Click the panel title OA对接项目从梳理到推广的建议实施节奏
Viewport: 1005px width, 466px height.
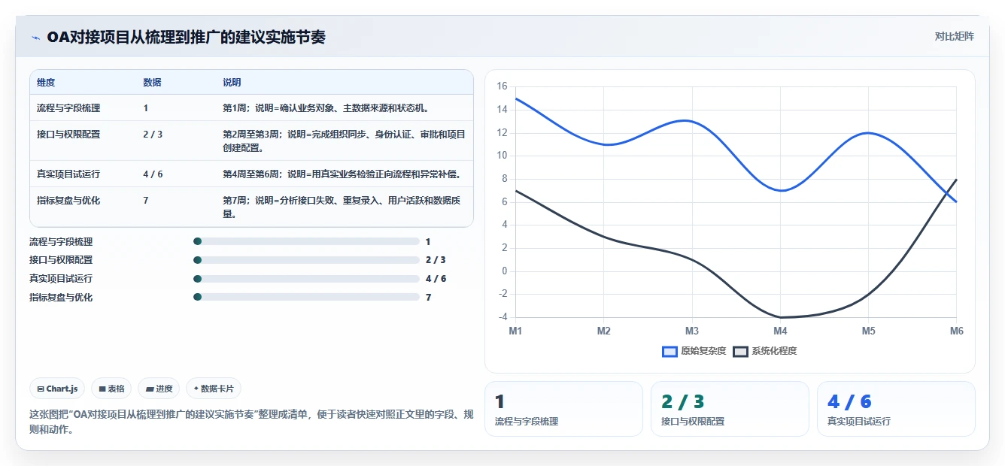click(x=186, y=38)
